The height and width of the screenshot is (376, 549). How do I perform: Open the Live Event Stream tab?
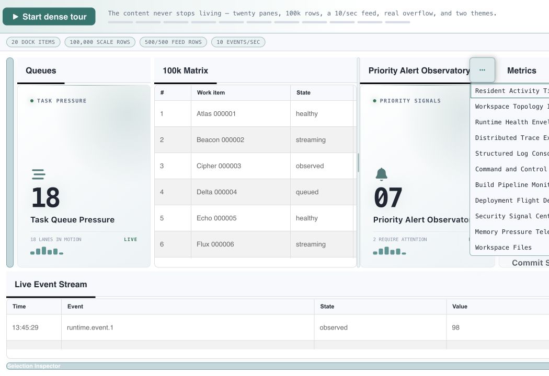(x=51, y=285)
